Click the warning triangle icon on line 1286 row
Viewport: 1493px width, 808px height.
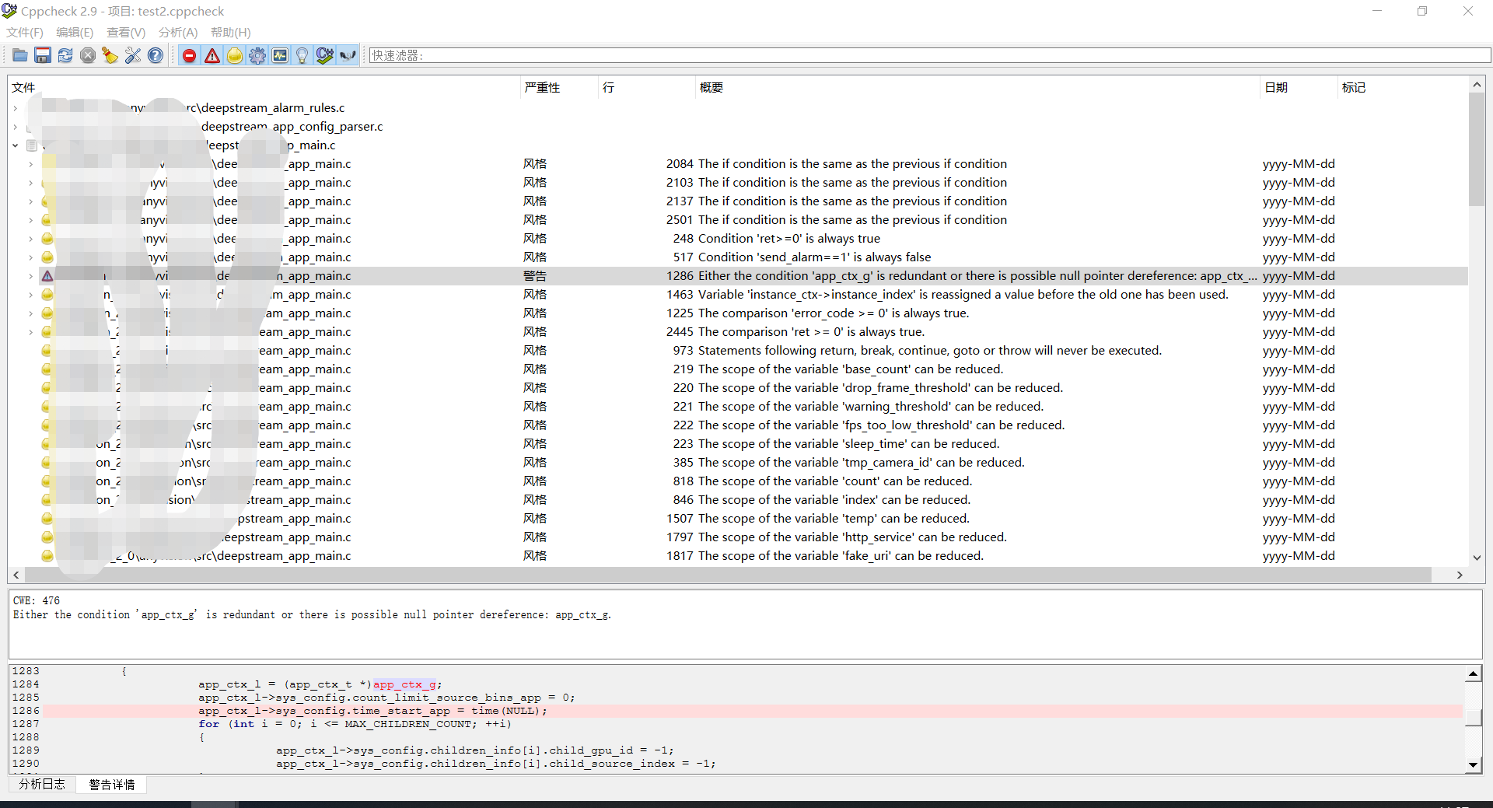click(47, 276)
